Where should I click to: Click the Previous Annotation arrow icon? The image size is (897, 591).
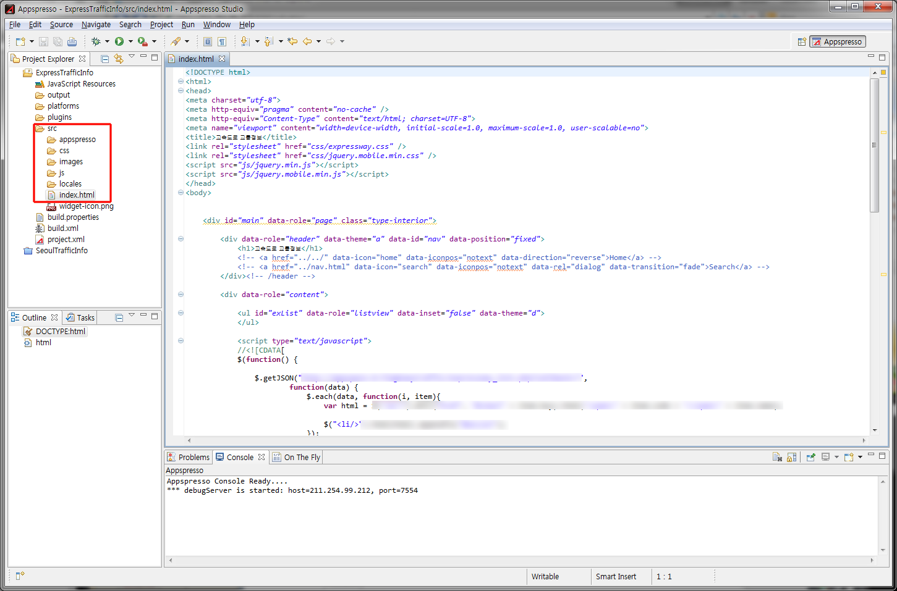pos(268,41)
